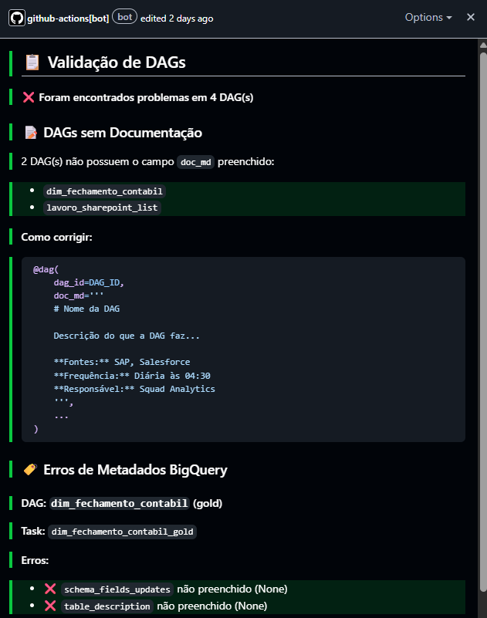Click the red X before schema_fields_updates

(x=50, y=589)
